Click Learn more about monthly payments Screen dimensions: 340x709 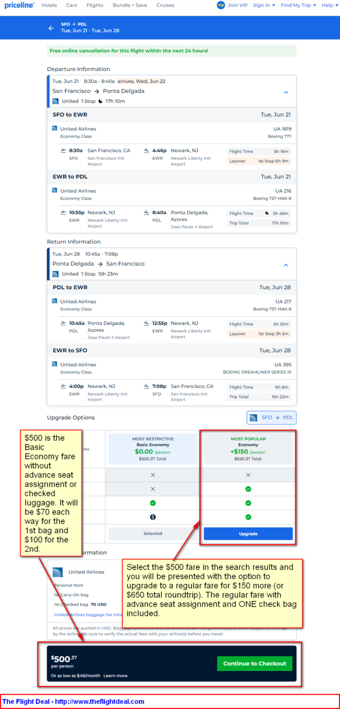point(115,675)
